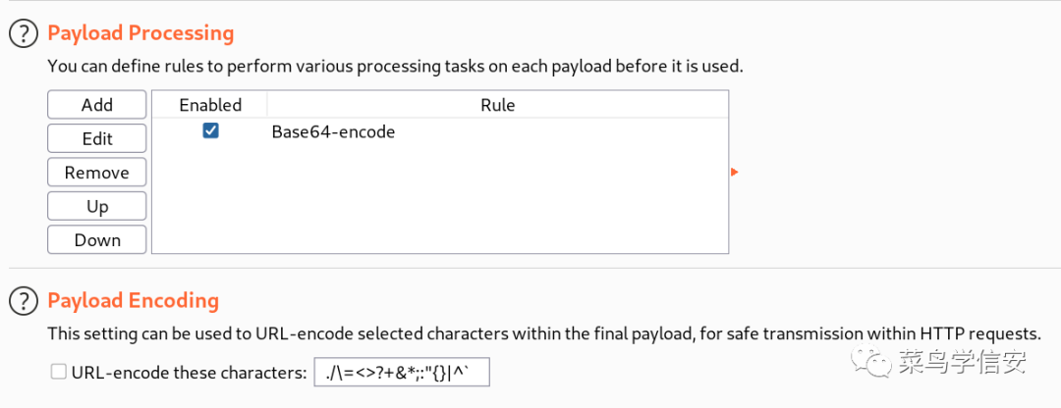Move the rule Up in the list
The image size is (1061, 408).
point(96,206)
